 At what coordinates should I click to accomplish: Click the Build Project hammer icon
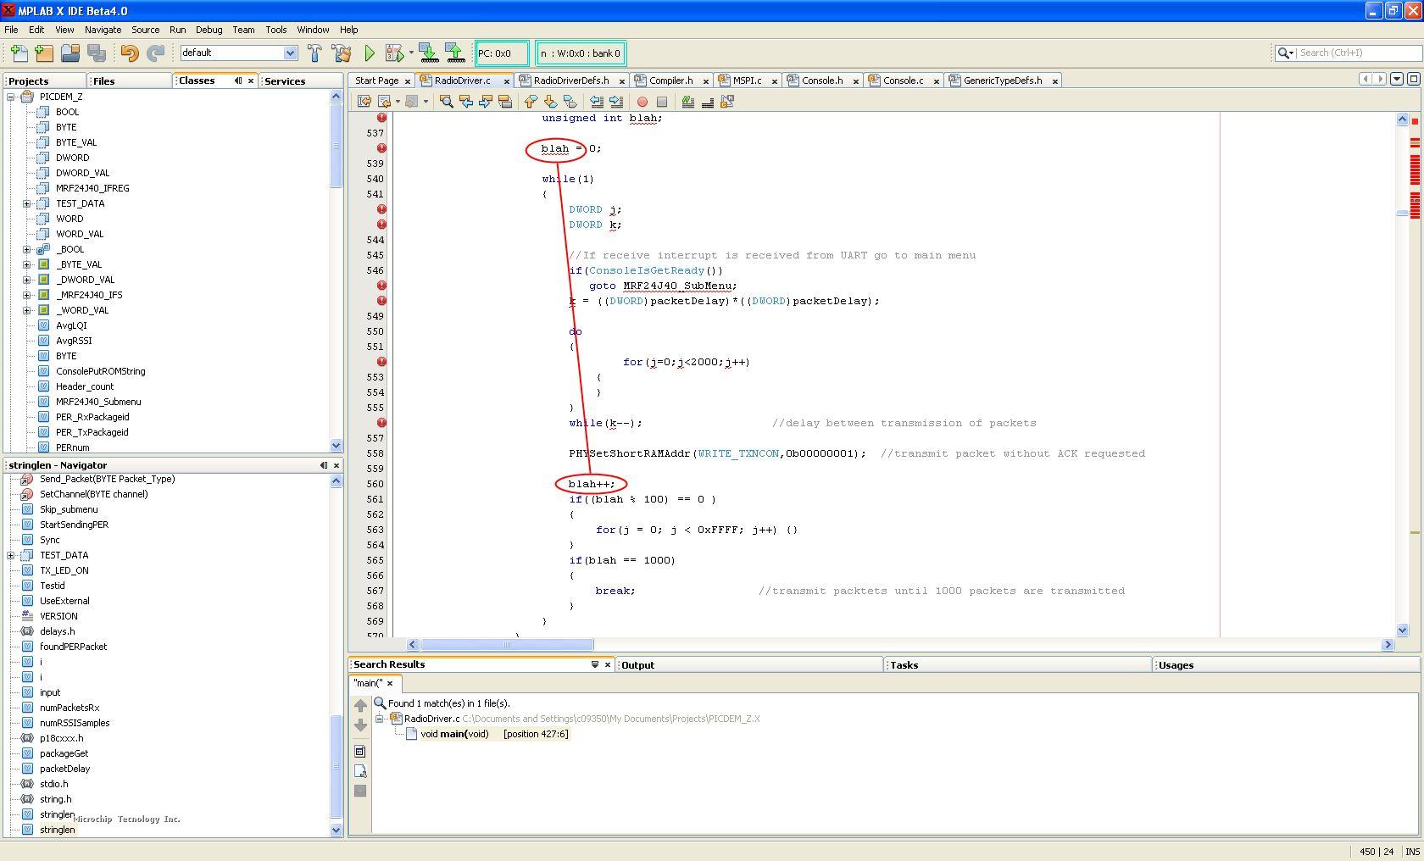(314, 53)
